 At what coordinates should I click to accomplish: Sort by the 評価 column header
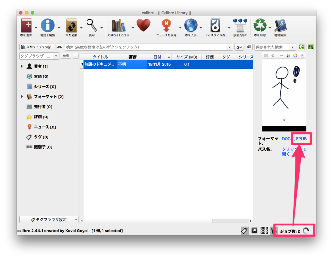point(210,57)
